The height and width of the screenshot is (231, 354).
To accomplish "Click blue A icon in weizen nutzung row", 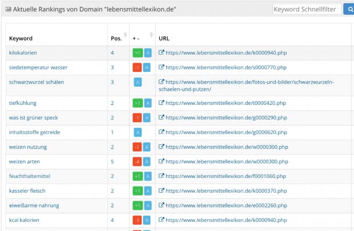I will [147, 147].
